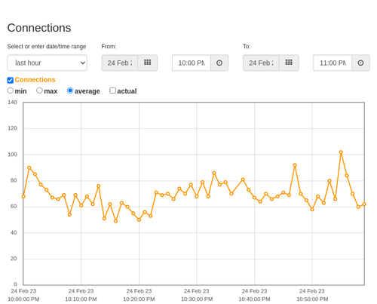Open the From time clock icon

coord(219,63)
